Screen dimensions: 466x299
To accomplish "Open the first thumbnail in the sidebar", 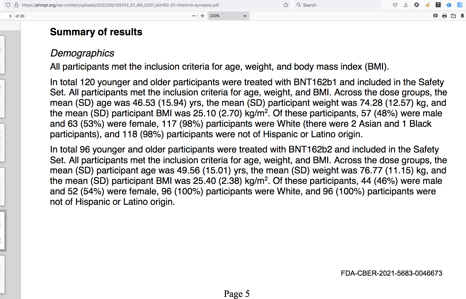I will coord(2,54).
